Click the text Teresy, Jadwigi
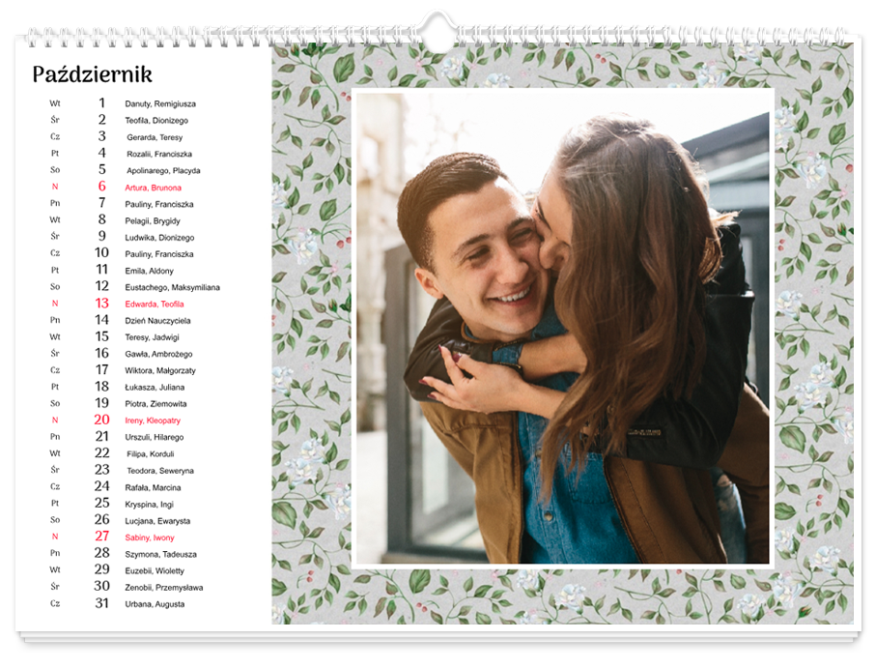 (x=152, y=338)
